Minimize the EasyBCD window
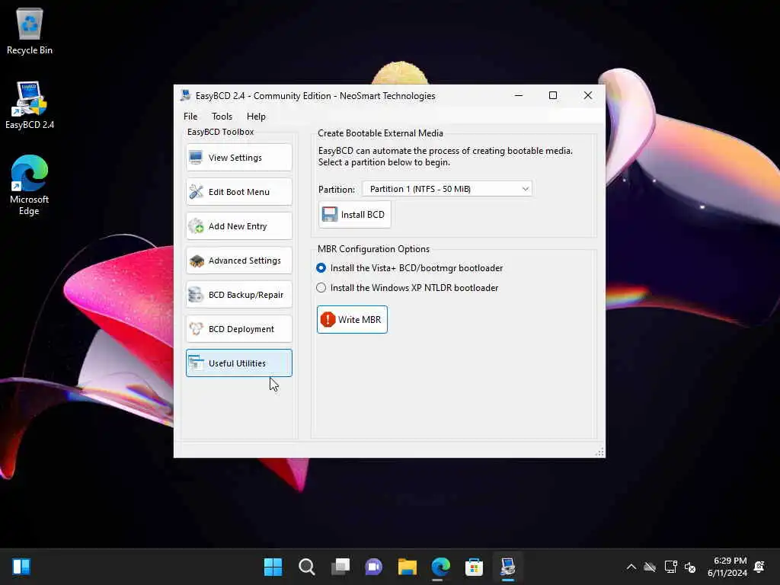 [x=518, y=95]
